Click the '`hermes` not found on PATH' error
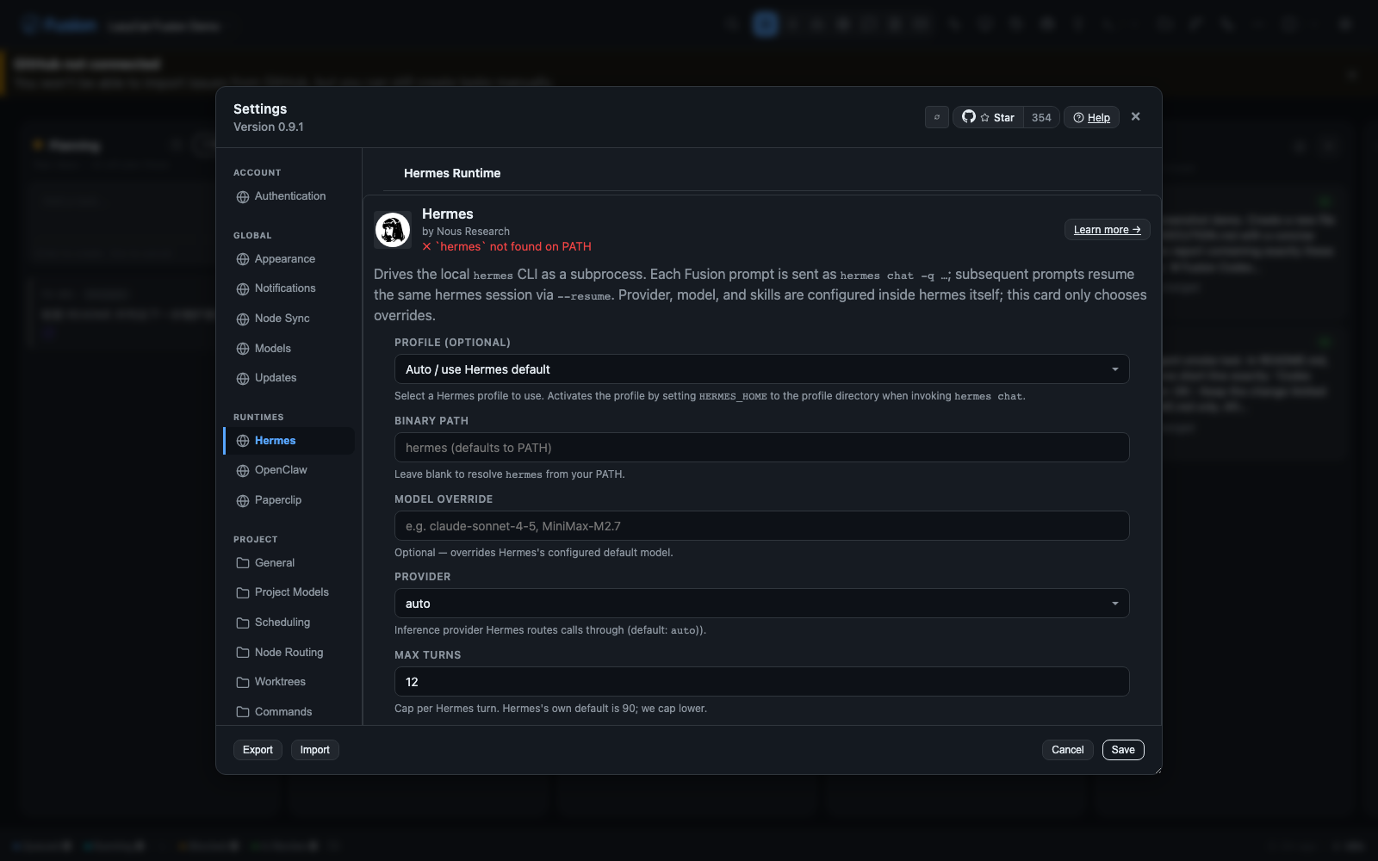 click(x=506, y=247)
